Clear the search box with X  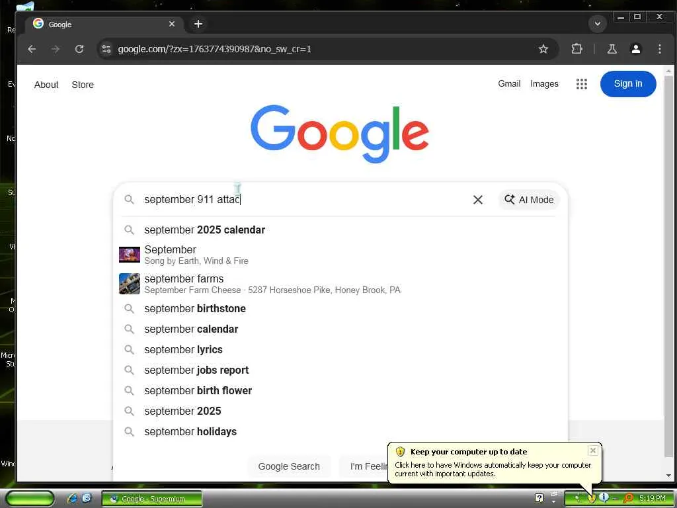(477, 200)
